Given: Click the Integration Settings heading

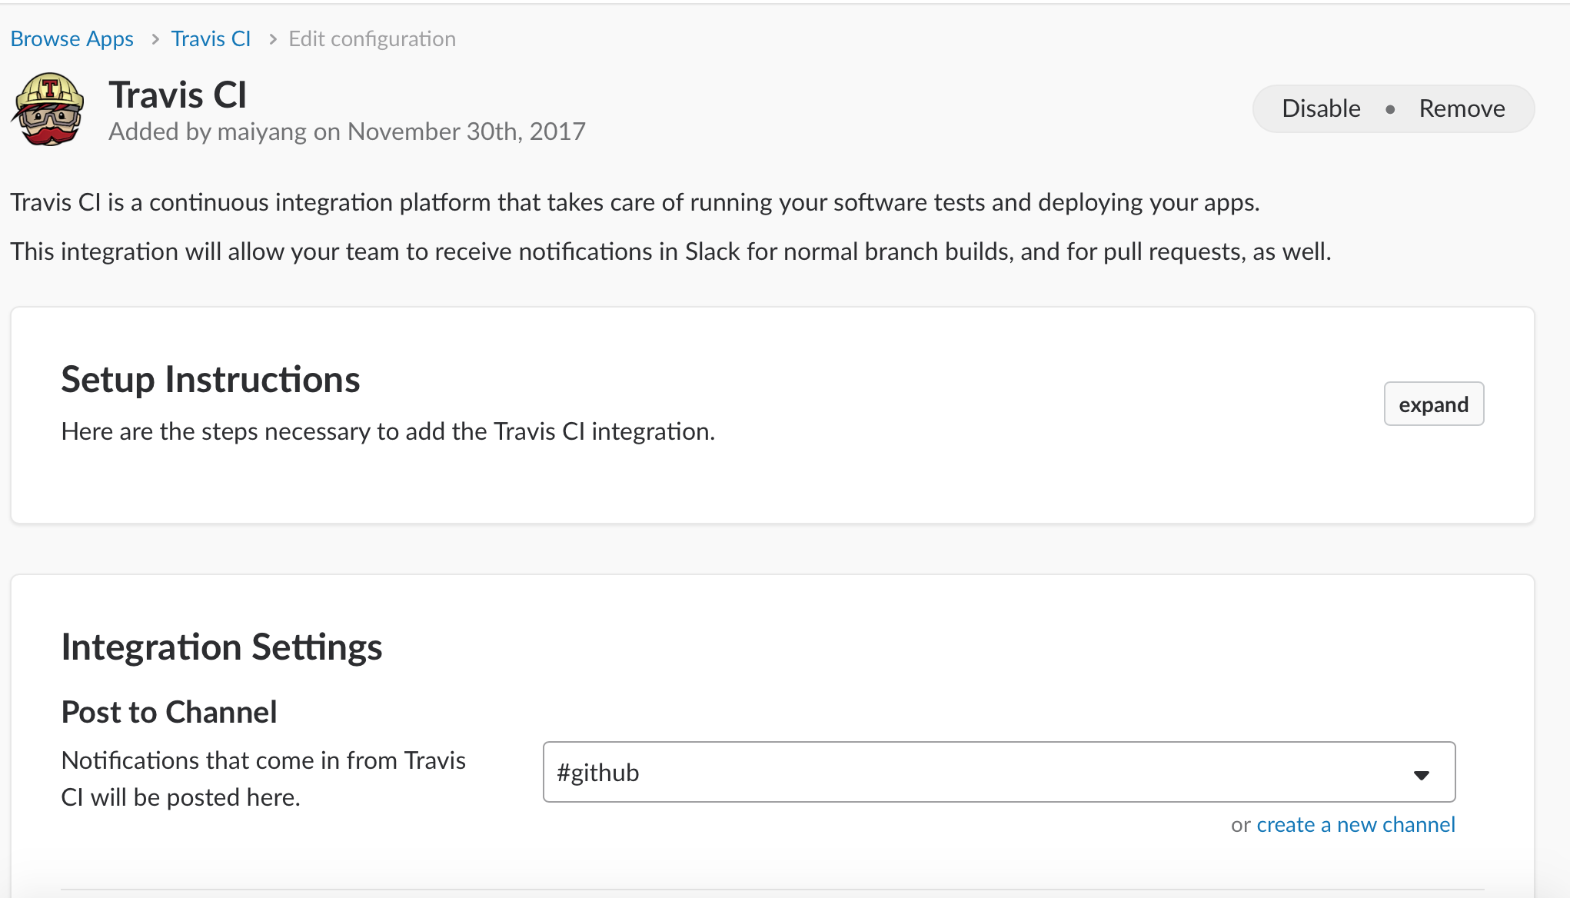Looking at the screenshot, I should coord(221,647).
